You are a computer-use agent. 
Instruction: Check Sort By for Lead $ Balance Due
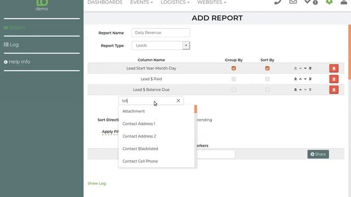267,90
